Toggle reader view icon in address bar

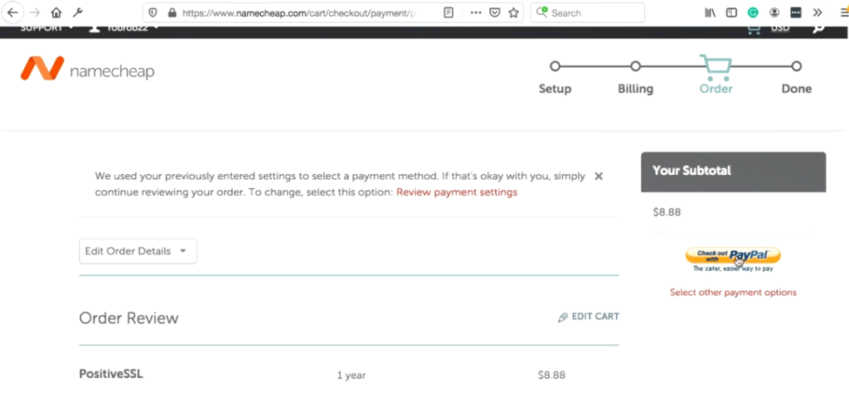449,13
